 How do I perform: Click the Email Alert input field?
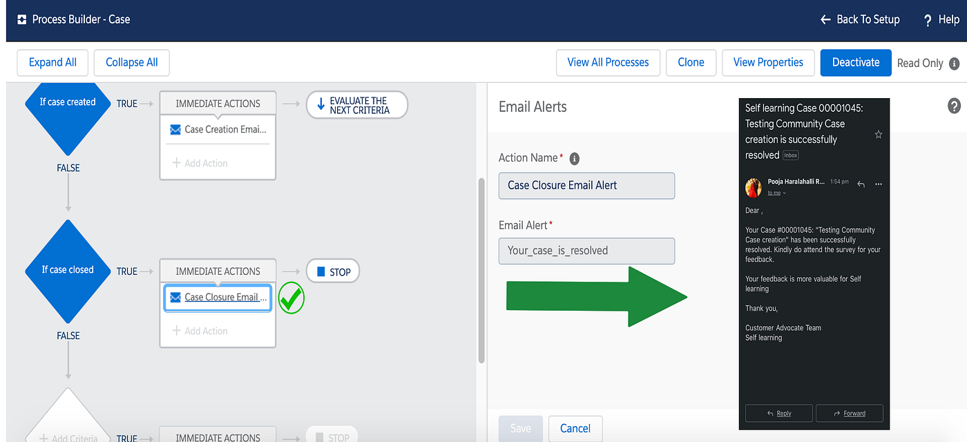pos(586,251)
